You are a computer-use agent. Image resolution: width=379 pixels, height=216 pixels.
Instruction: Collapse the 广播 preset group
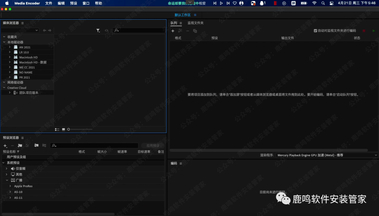tap(6, 180)
